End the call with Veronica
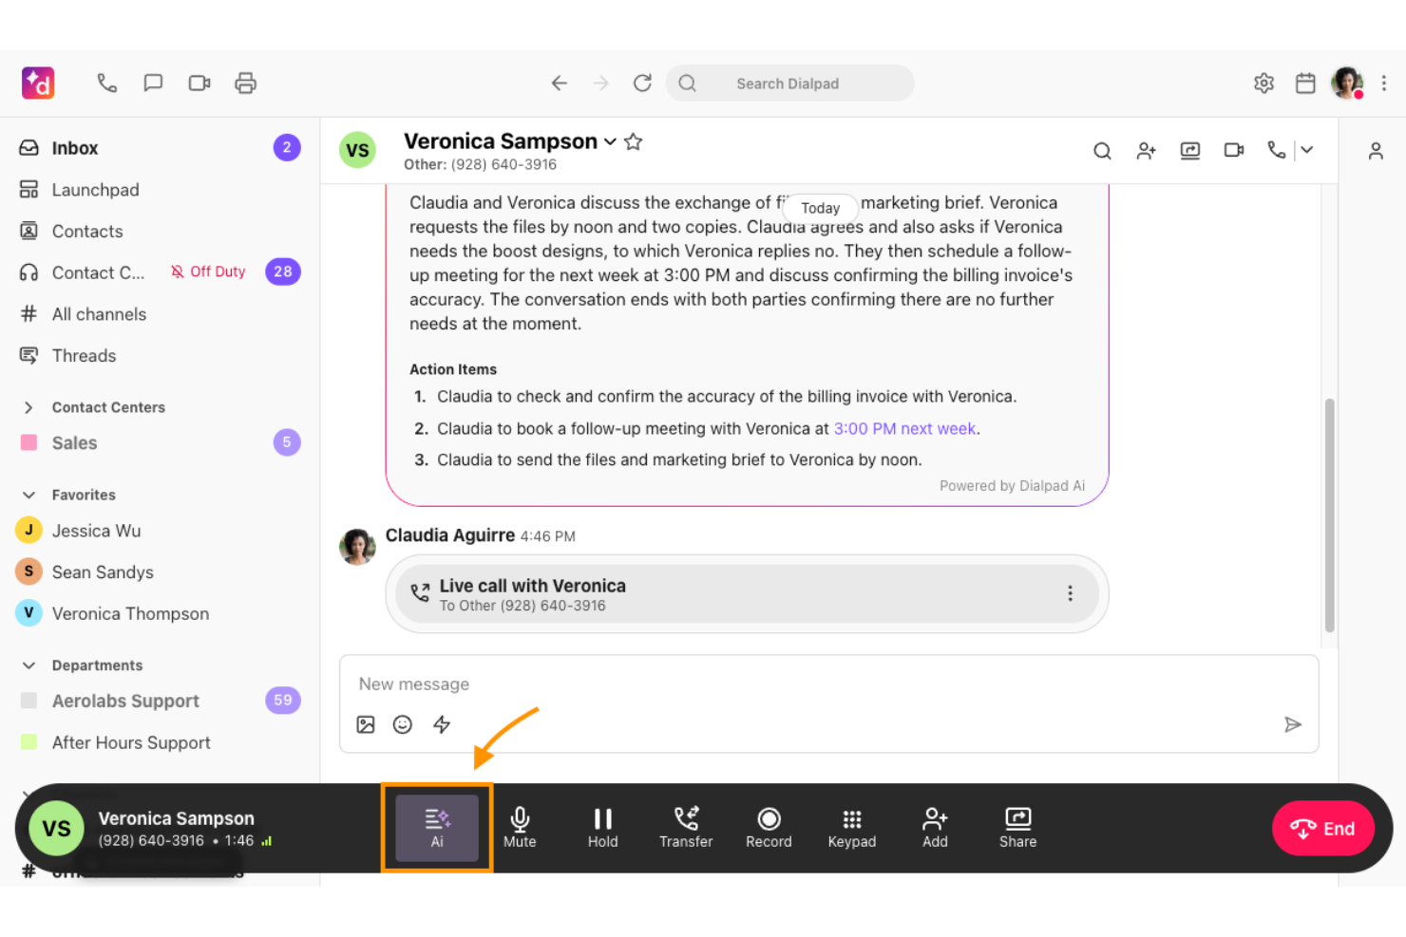 point(1323,829)
